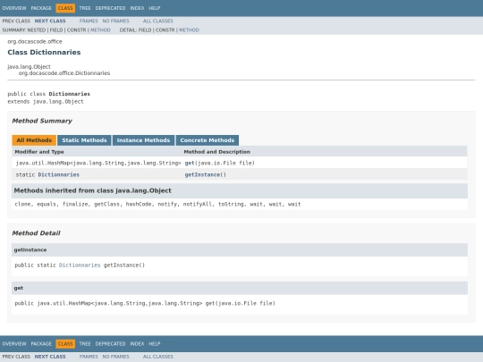Switch to the Static Methods tab

coord(84,140)
